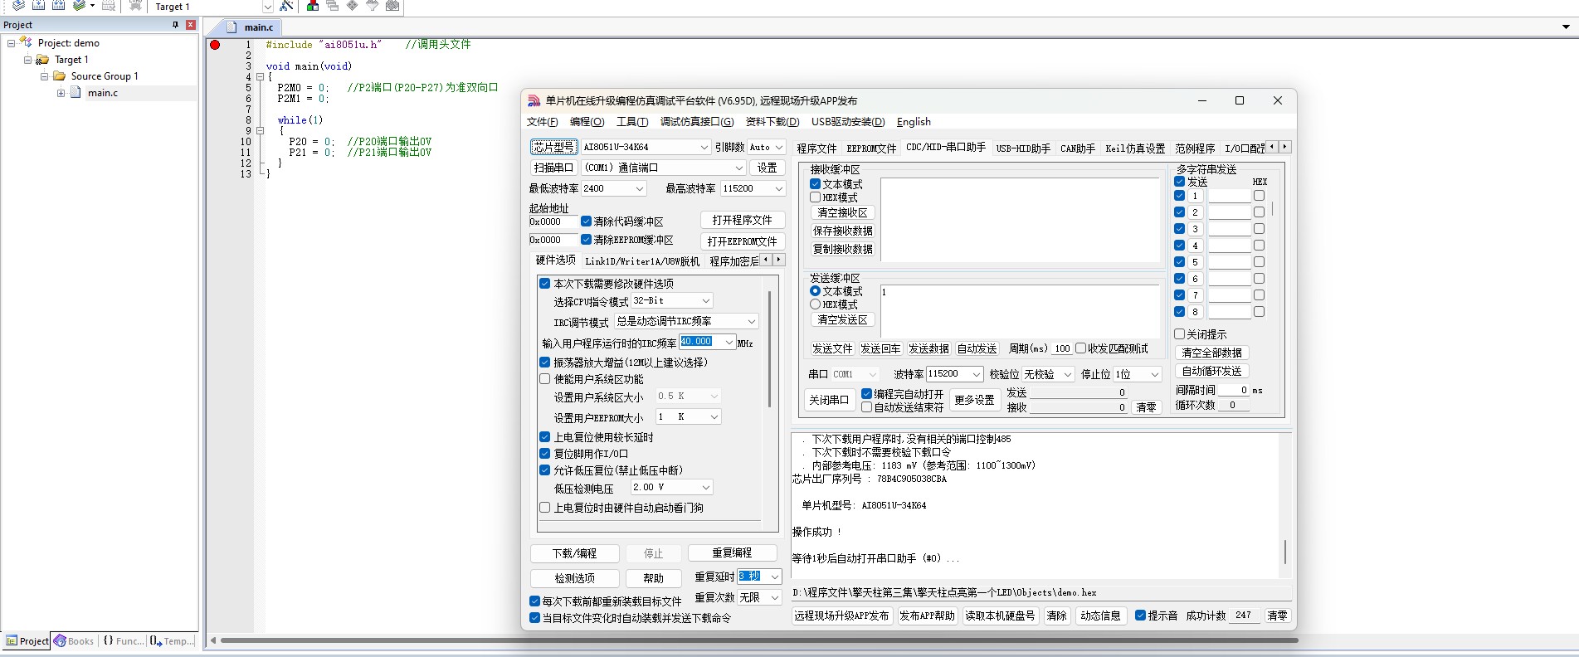Open 编程(O) menu
1579x657 pixels.
pyautogui.click(x=587, y=122)
